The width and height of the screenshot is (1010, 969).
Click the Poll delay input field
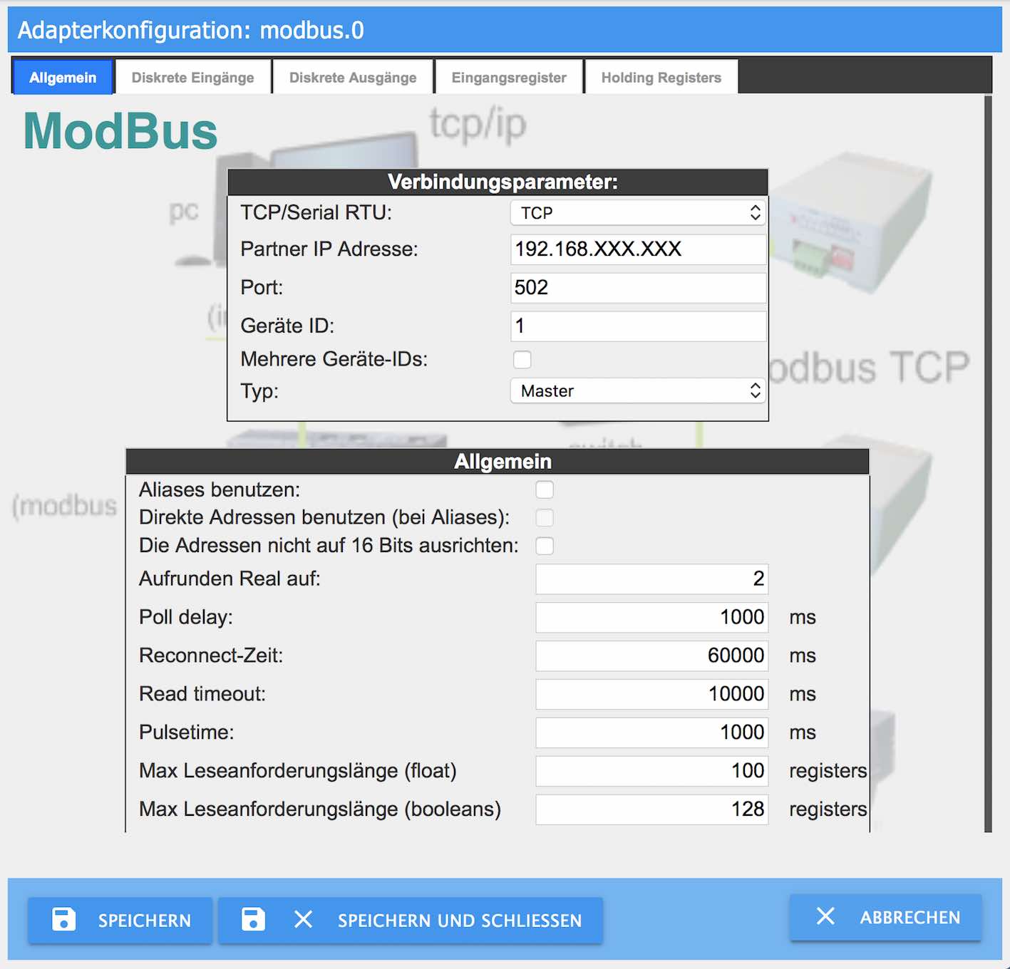(651, 617)
